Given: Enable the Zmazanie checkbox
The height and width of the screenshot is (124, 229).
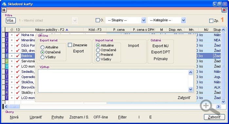Looking at the screenshot, I should point(70,45).
